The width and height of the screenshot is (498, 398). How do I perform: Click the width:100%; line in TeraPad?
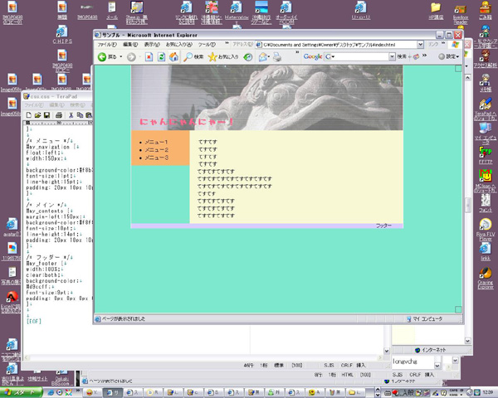click(x=44, y=269)
